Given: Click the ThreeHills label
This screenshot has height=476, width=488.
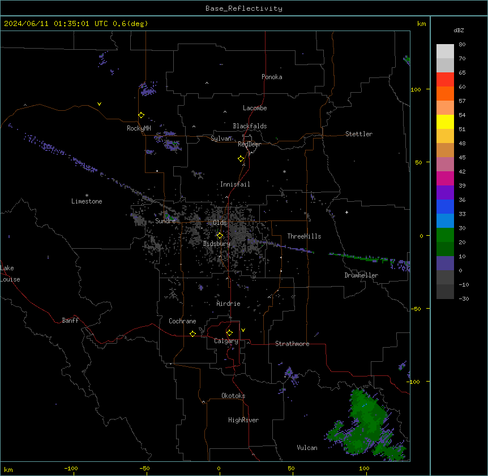Looking at the screenshot, I should point(304,236).
